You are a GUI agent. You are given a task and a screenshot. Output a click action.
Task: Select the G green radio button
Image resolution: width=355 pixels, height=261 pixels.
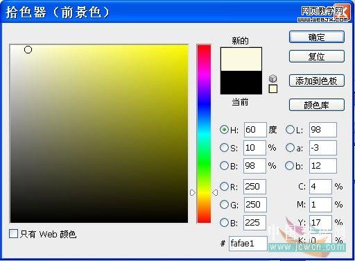[x=224, y=204]
